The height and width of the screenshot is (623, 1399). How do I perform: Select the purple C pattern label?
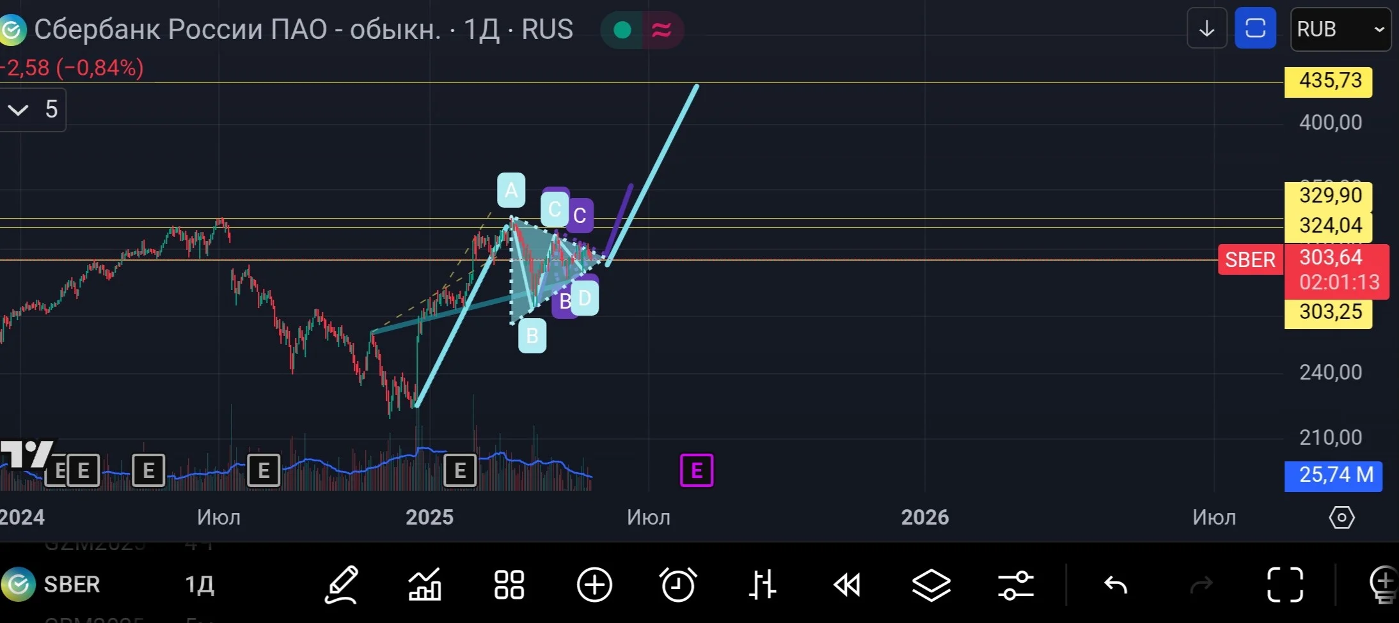click(580, 216)
